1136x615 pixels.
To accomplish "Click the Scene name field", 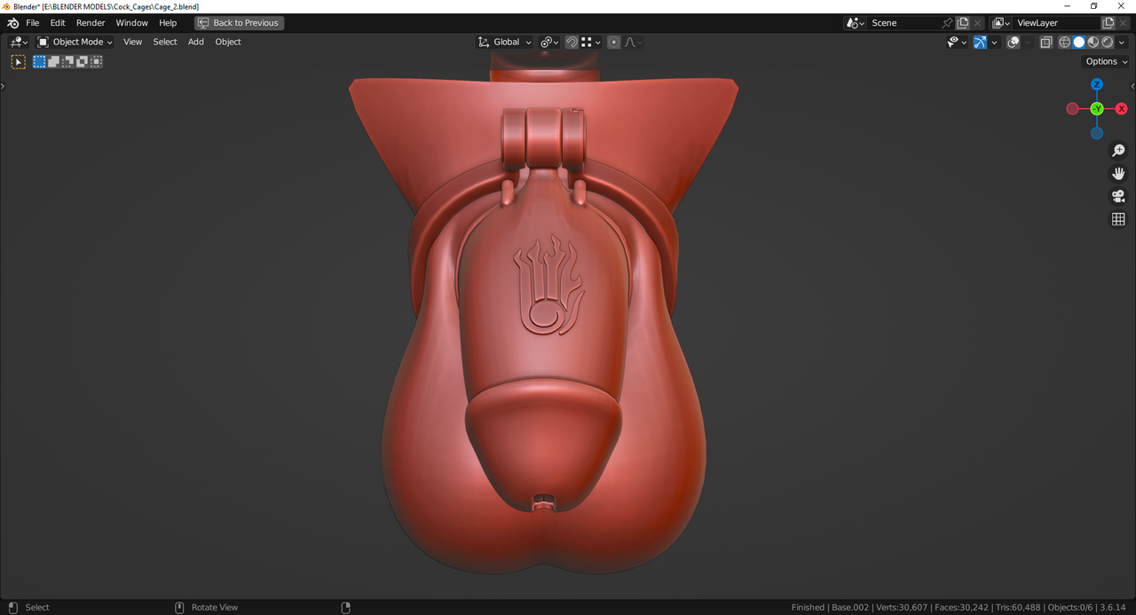I will point(903,23).
